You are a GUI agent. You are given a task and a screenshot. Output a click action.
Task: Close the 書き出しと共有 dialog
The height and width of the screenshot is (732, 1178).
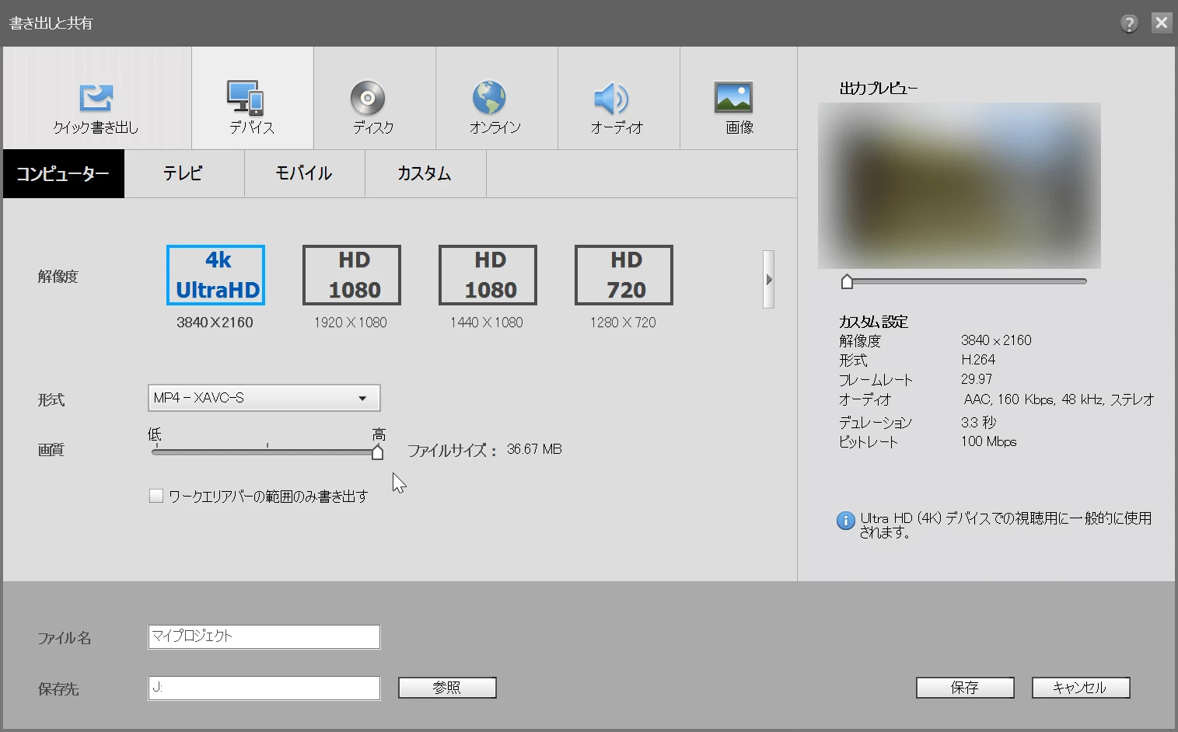[1161, 23]
